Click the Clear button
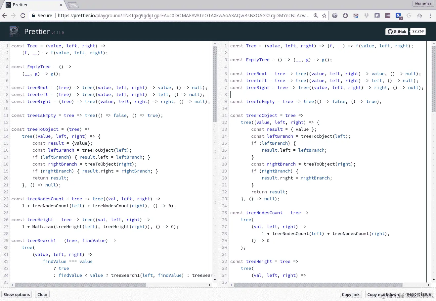Screen dimensions: 436x301 pos(42,294)
